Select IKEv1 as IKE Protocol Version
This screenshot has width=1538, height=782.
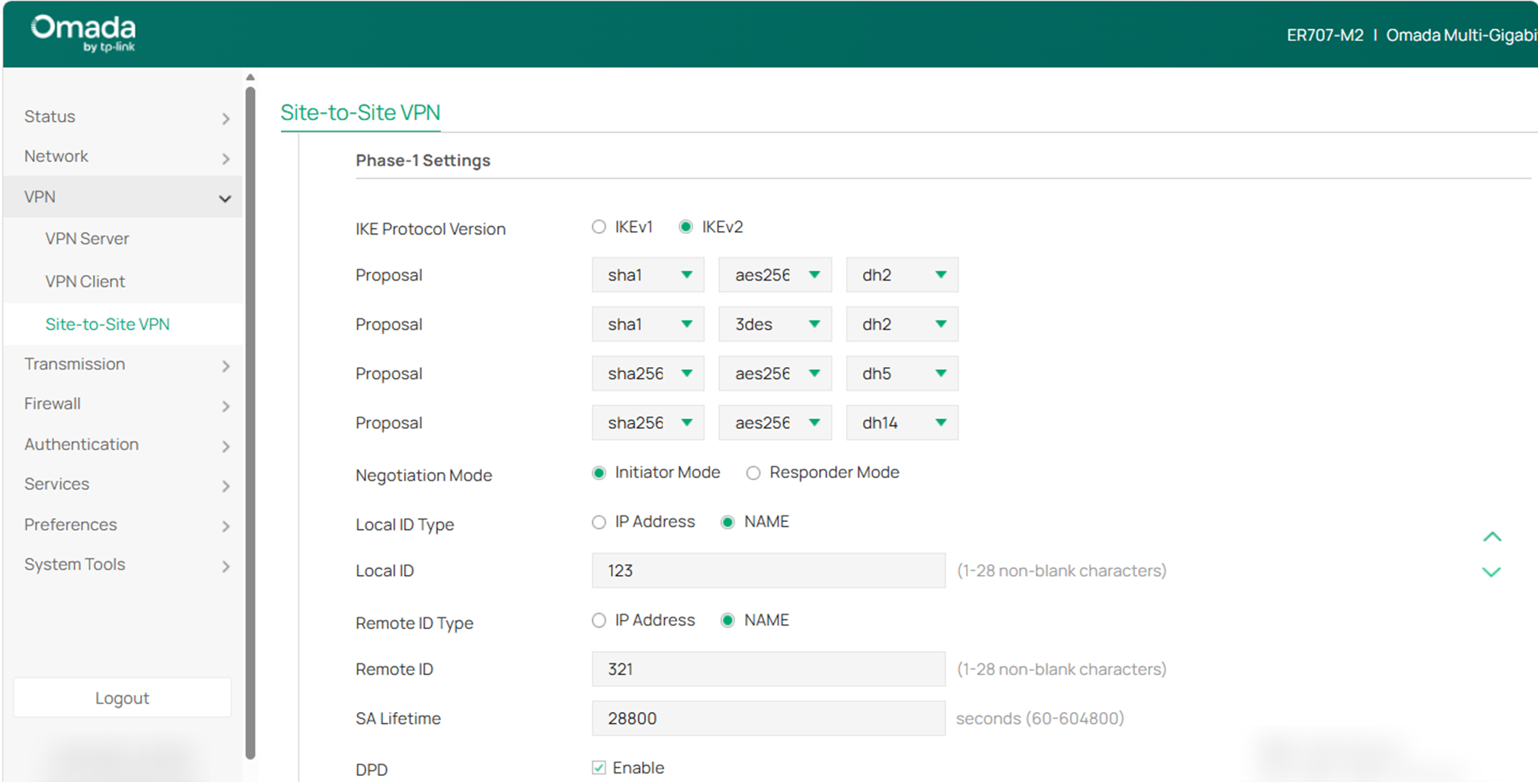(598, 226)
